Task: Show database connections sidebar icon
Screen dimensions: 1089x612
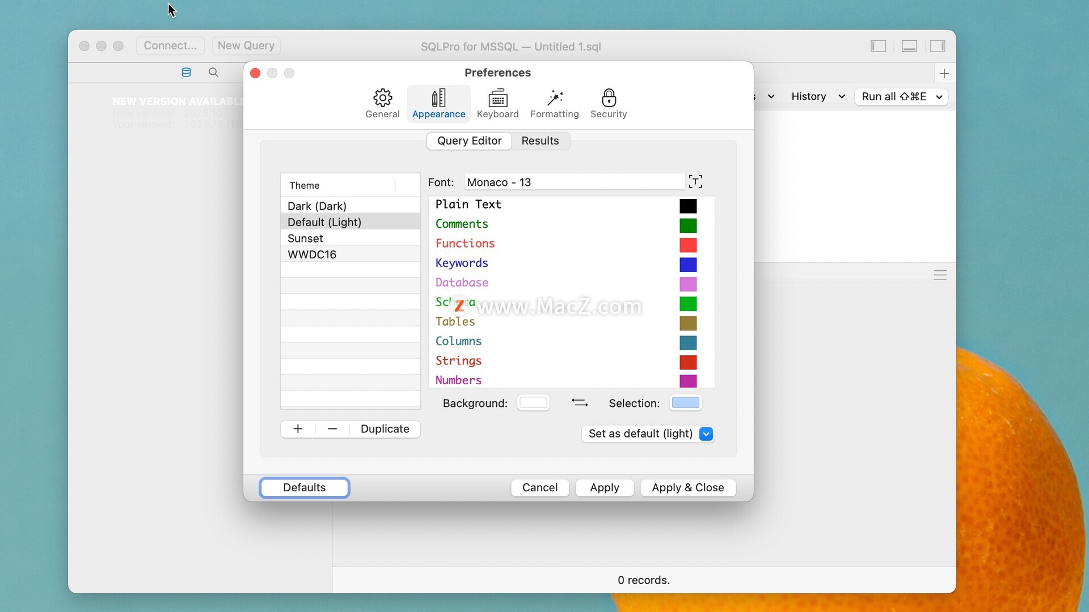Action: (186, 73)
